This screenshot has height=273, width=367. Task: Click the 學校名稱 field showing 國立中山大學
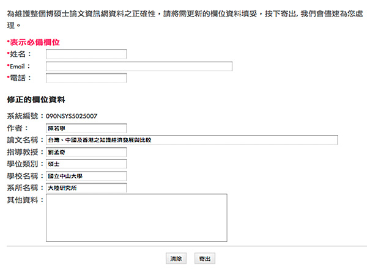pos(86,176)
